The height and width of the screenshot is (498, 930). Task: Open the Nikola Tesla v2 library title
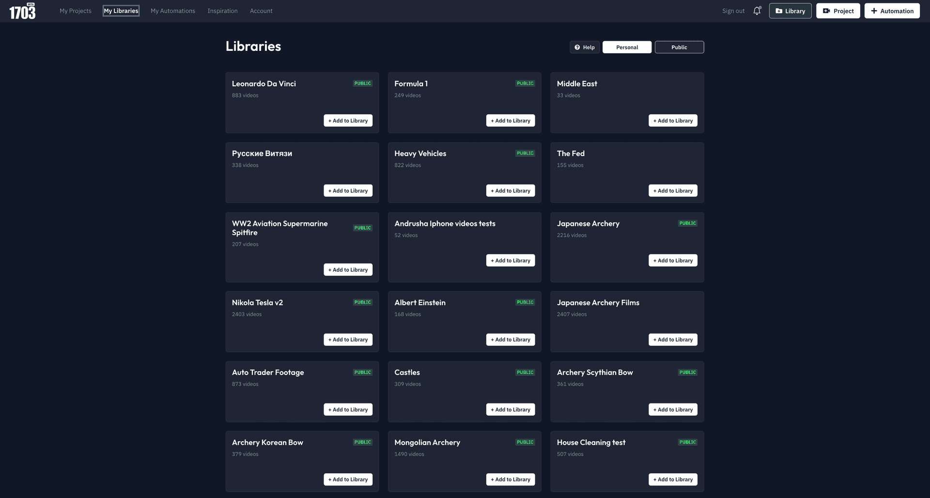tap(257, 303)
